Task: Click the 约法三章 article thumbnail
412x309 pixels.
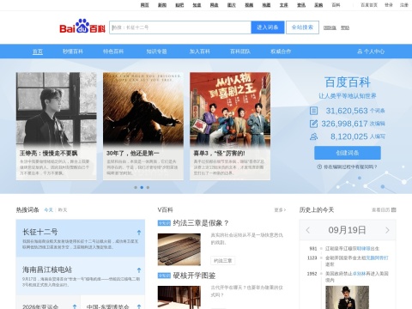Action: tap(179, 249)
